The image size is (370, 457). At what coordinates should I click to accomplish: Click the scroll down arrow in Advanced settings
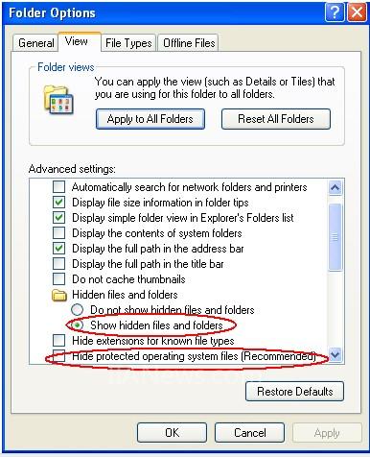[x=335, y=354]
